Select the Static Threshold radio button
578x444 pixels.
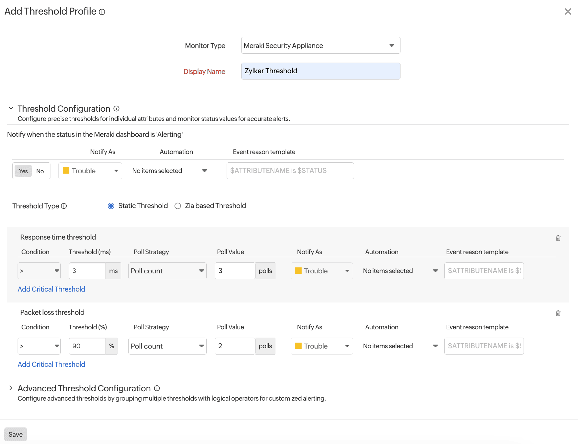(111, 206)
